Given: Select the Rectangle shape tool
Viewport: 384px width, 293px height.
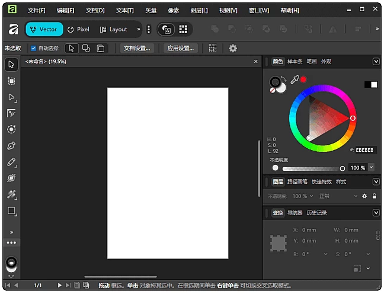Looking at the screenshot, I should coord(11,211).
